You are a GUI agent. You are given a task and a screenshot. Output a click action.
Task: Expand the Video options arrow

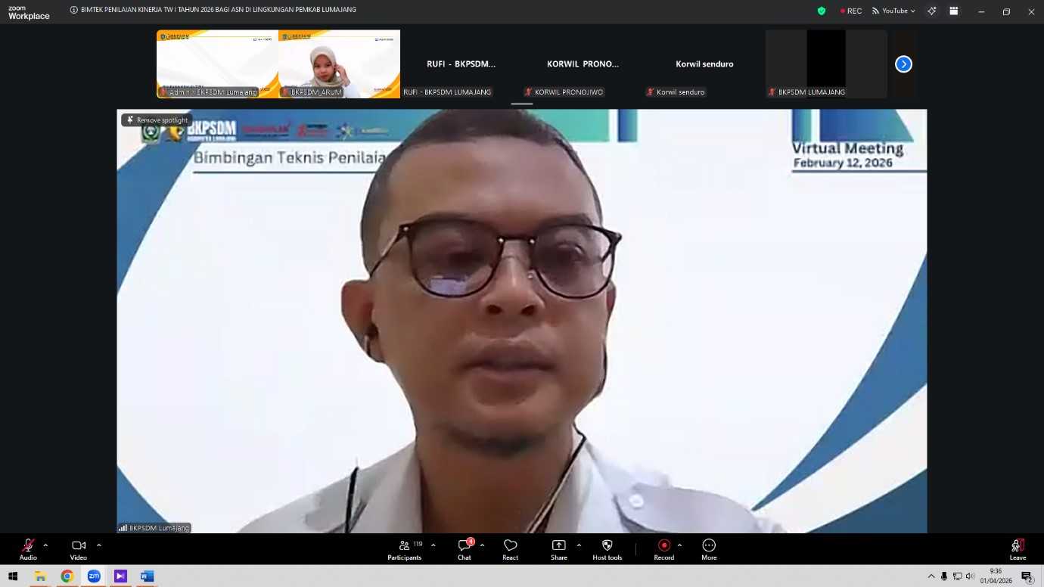(98, 545)
